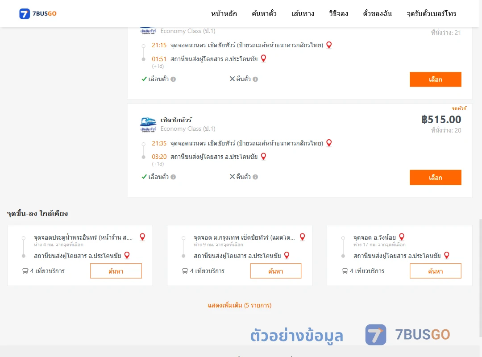Search trips from จุดจอดประตูน้ำพระอินทร์
482x357 pixels.
click(116, 271)
